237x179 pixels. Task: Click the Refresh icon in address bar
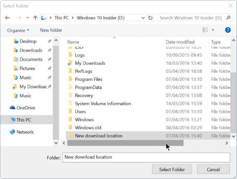[151, 18]
